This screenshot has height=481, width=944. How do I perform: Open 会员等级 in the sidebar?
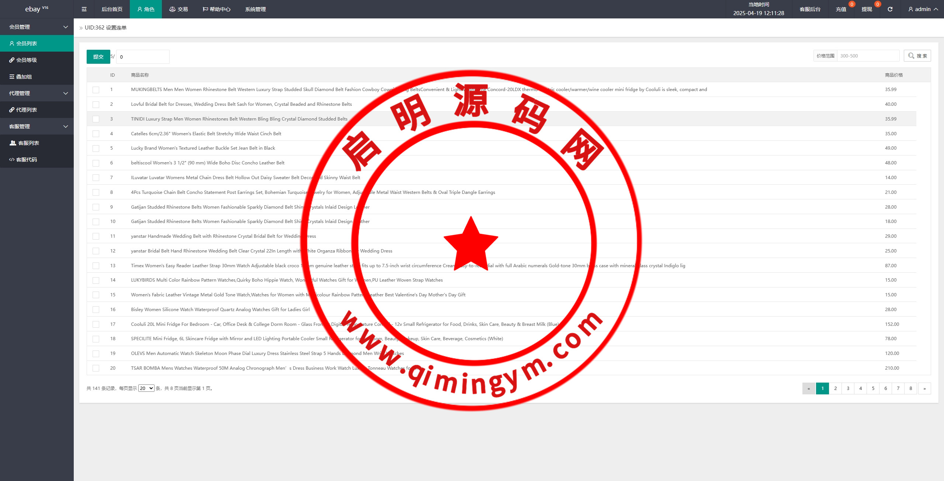(x=27, y=60)
